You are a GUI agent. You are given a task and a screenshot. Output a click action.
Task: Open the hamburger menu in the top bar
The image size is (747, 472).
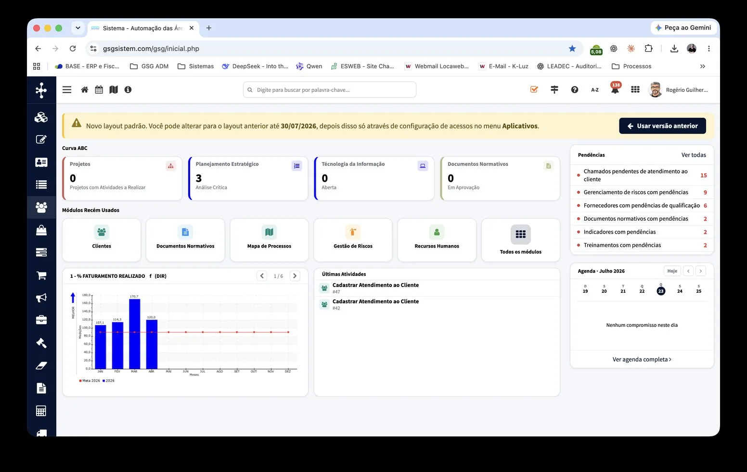pyautogui.click(x=67, y=90)
